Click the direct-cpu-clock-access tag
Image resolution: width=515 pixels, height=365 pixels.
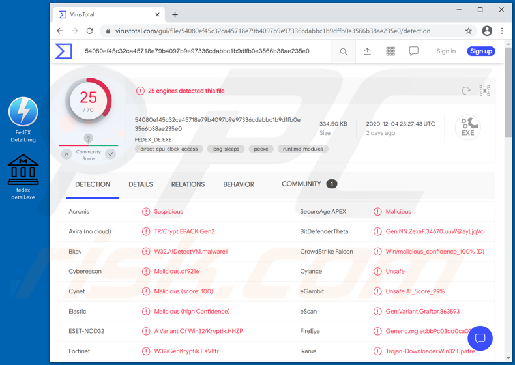click(x=169, y=149)
